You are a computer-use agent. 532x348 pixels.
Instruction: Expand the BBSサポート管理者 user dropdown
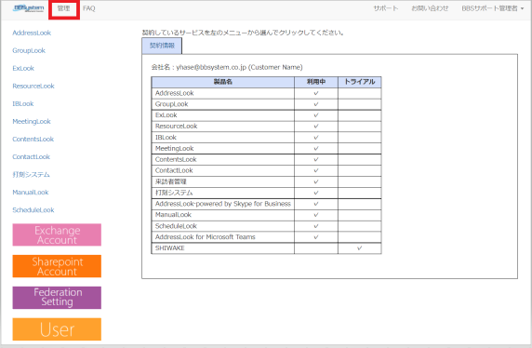(493, 8)
